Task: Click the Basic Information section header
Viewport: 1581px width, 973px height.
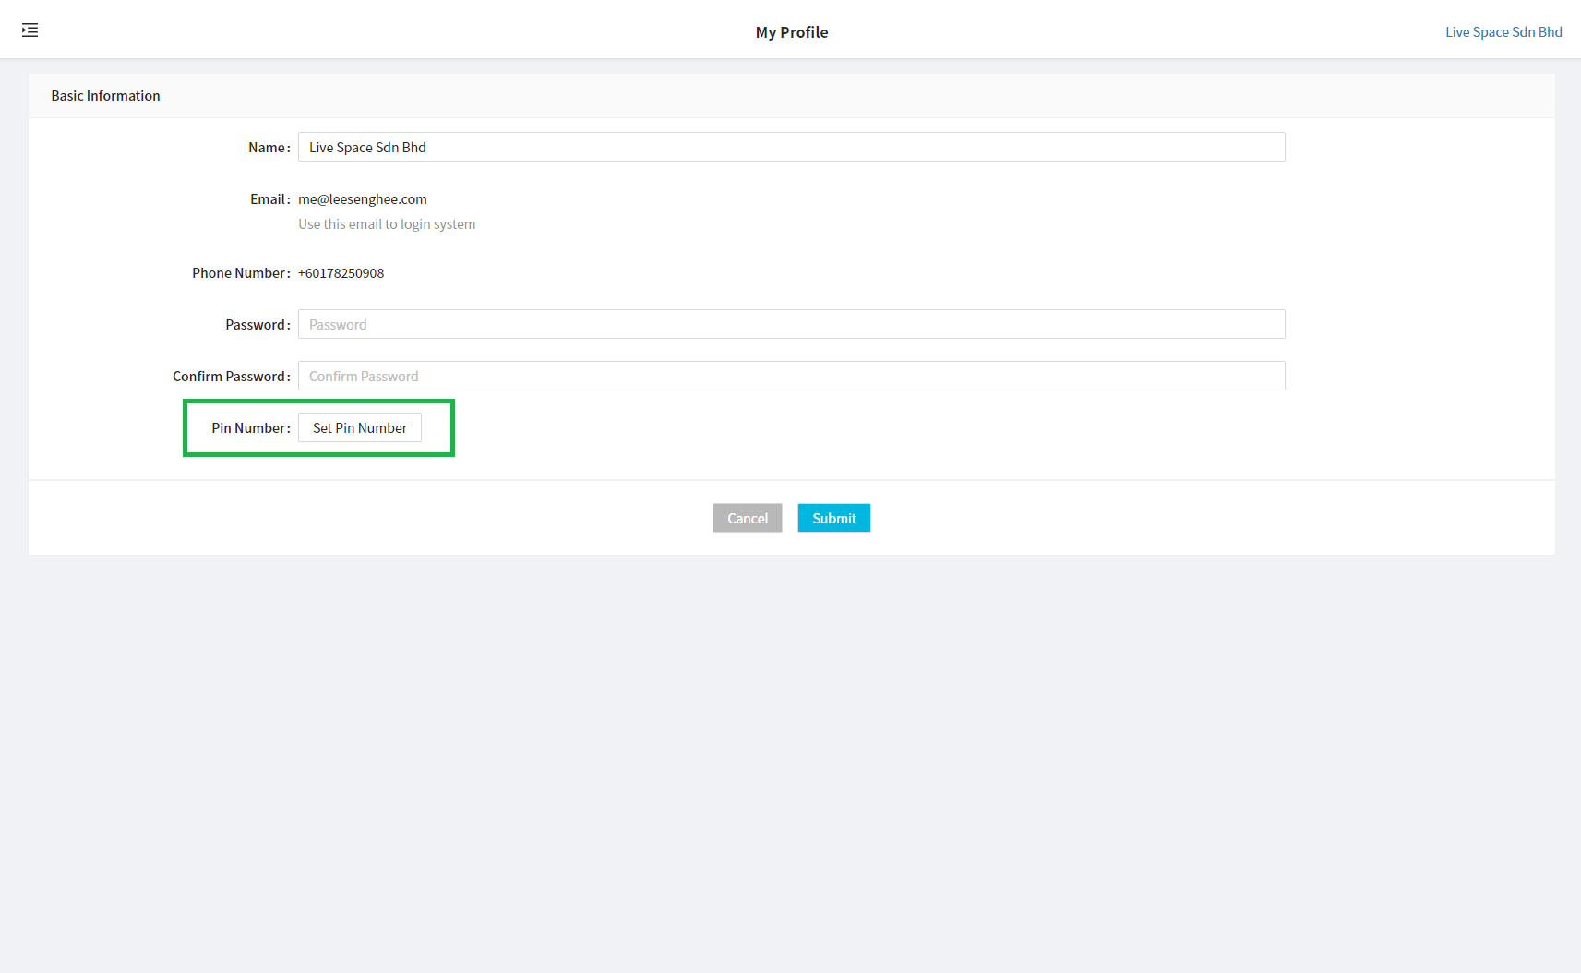Action: (105, 95)
